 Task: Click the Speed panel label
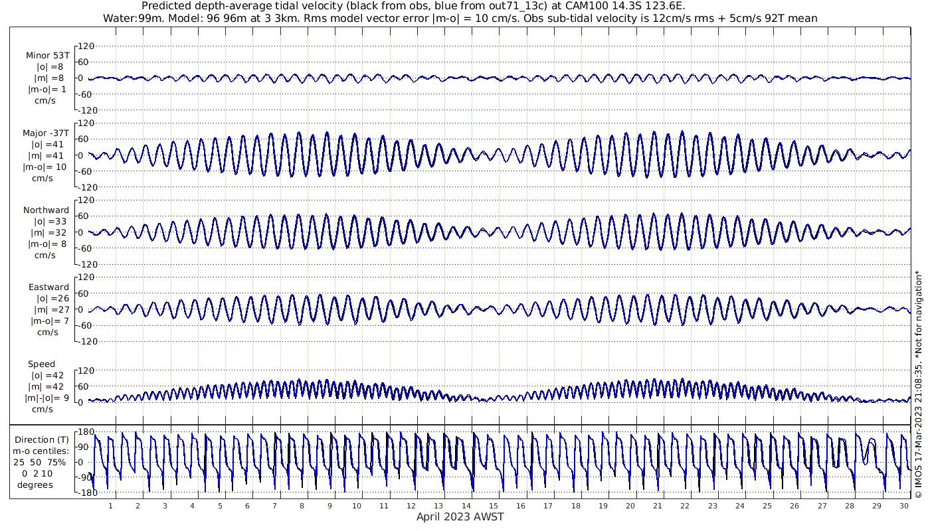(x=42, y=364)
